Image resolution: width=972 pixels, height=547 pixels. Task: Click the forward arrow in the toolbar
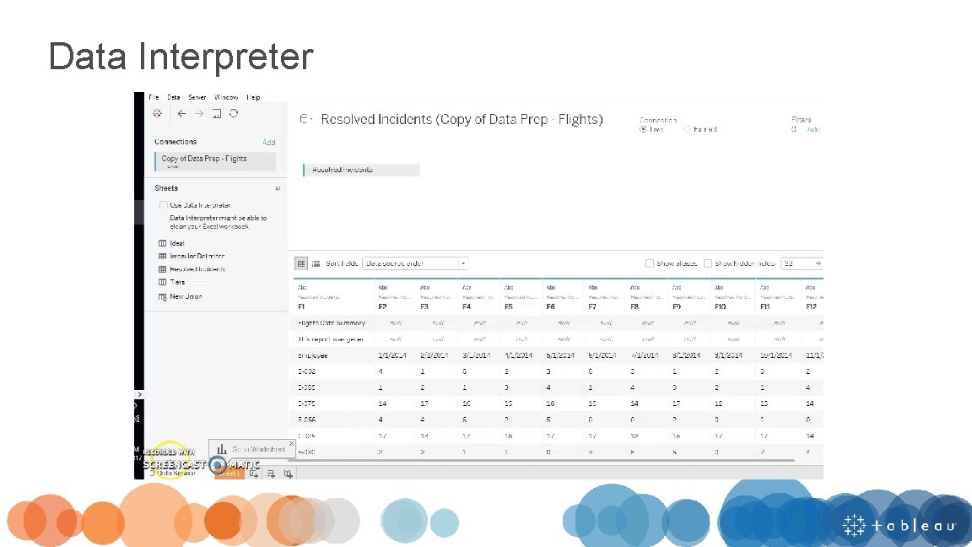(x=199, y=113)
